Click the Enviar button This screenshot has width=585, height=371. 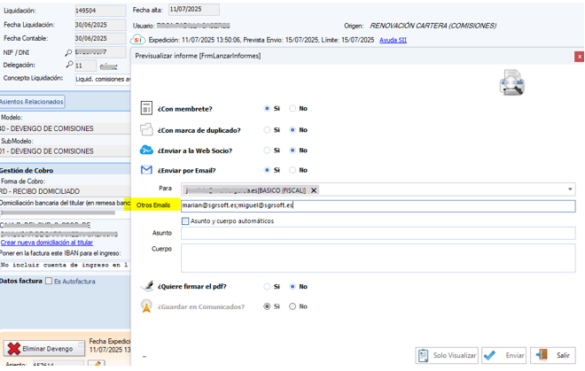(x=503, y=355)
